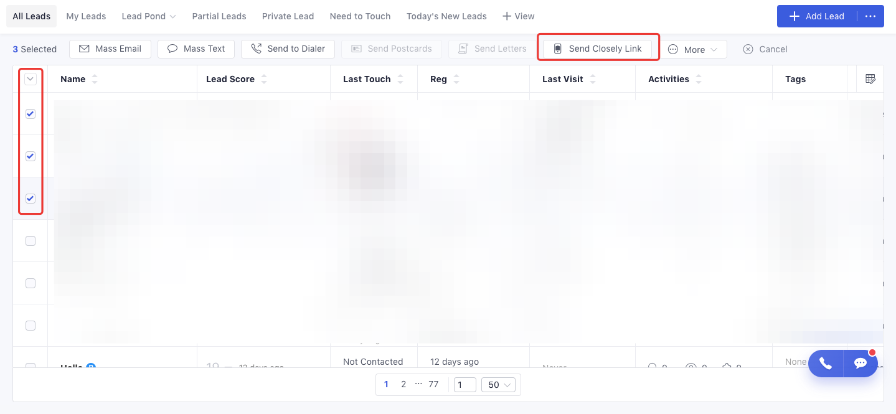The height and width of the screenshot is (414, 896).
Task: Switch to Partial Leads tab
Action: tap(219, 16)
